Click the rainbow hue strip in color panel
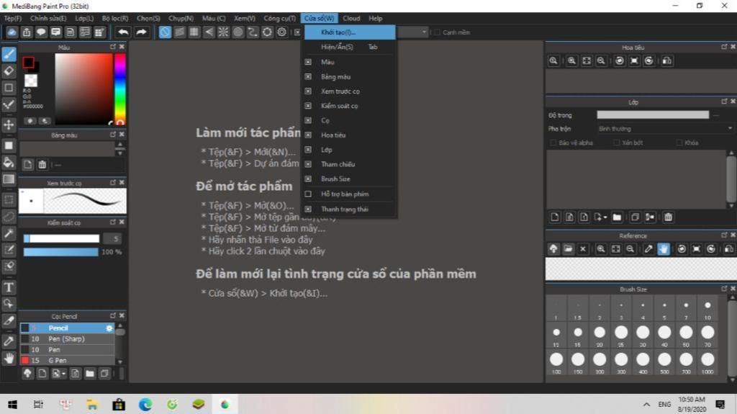 point(119,86)
